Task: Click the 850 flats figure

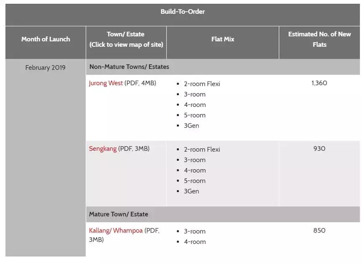Action: tap(319, 231)
